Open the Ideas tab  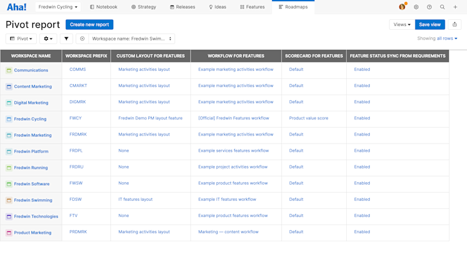[218, 7]
